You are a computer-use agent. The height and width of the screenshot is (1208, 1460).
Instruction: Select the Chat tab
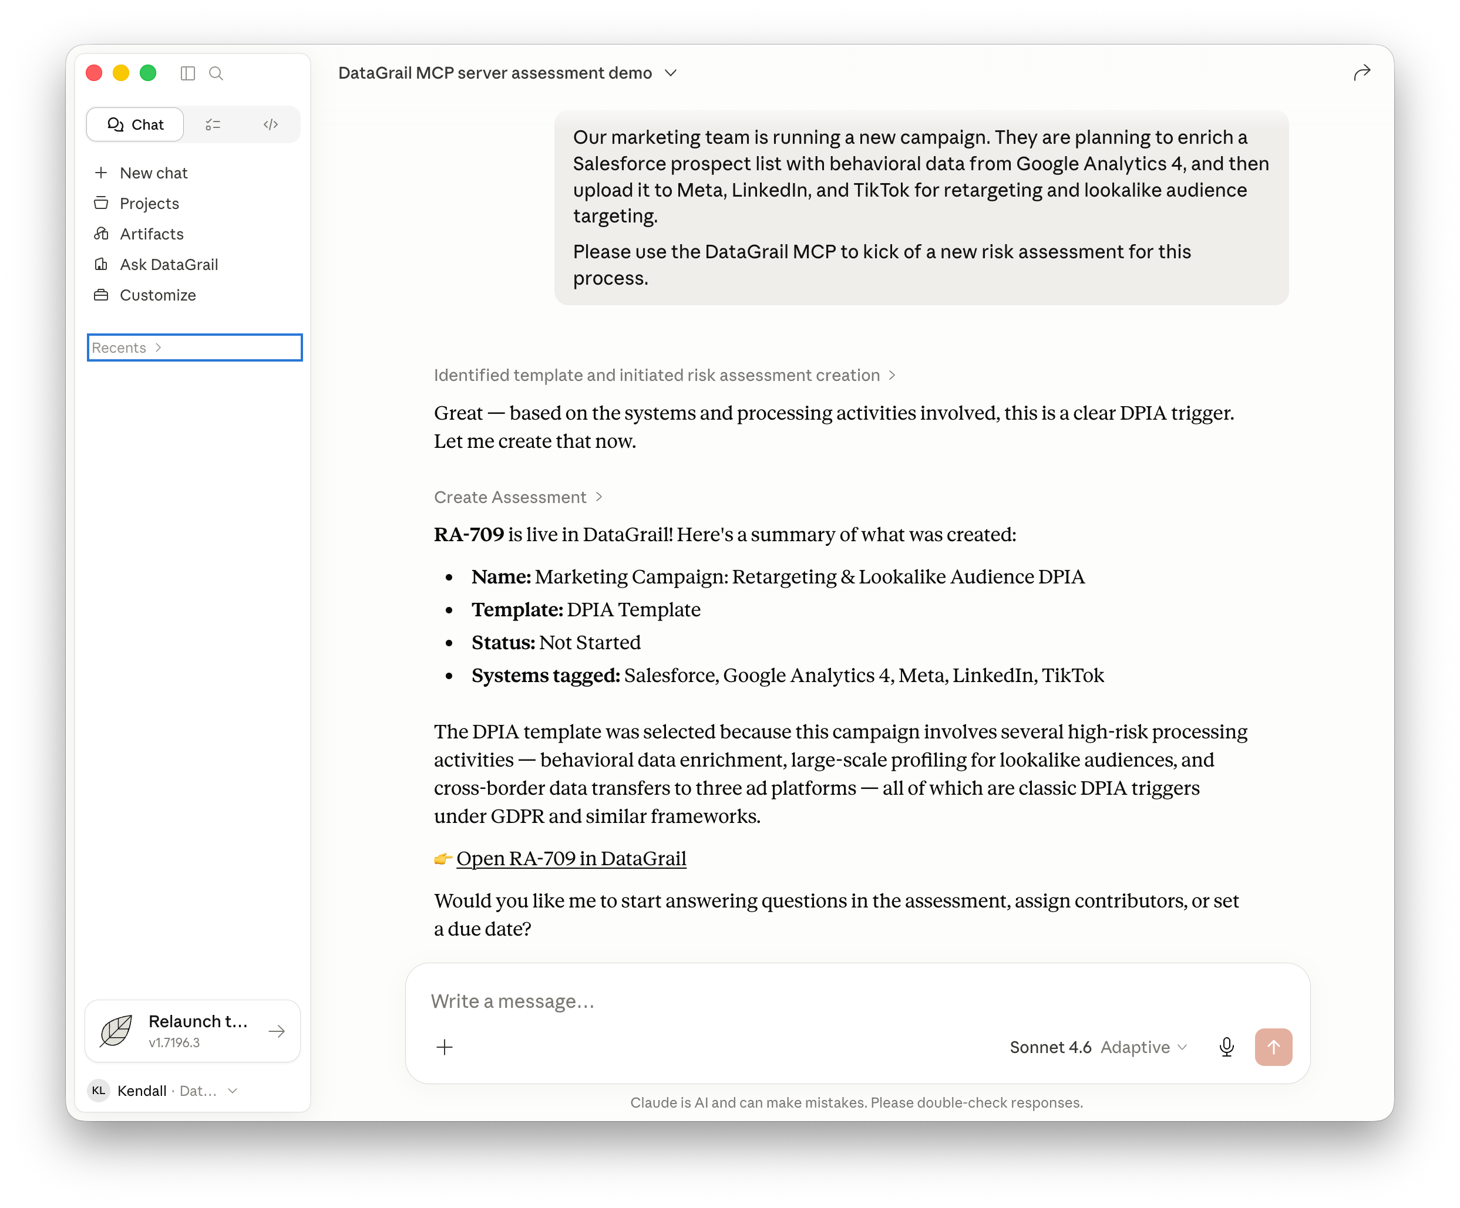[x=135, y=124]
